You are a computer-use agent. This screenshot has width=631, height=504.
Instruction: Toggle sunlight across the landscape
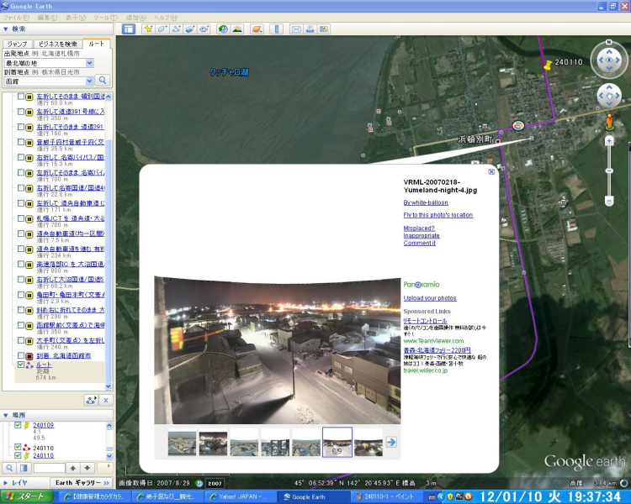(237, 29)
